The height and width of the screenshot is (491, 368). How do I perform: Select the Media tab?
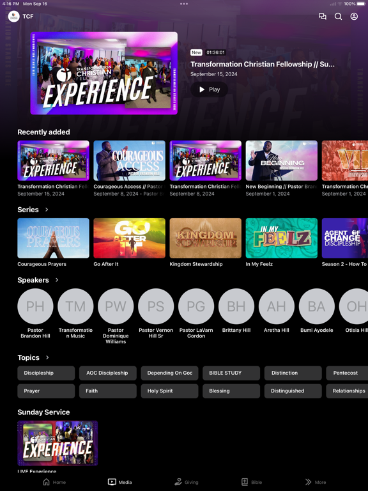[120, 482]
